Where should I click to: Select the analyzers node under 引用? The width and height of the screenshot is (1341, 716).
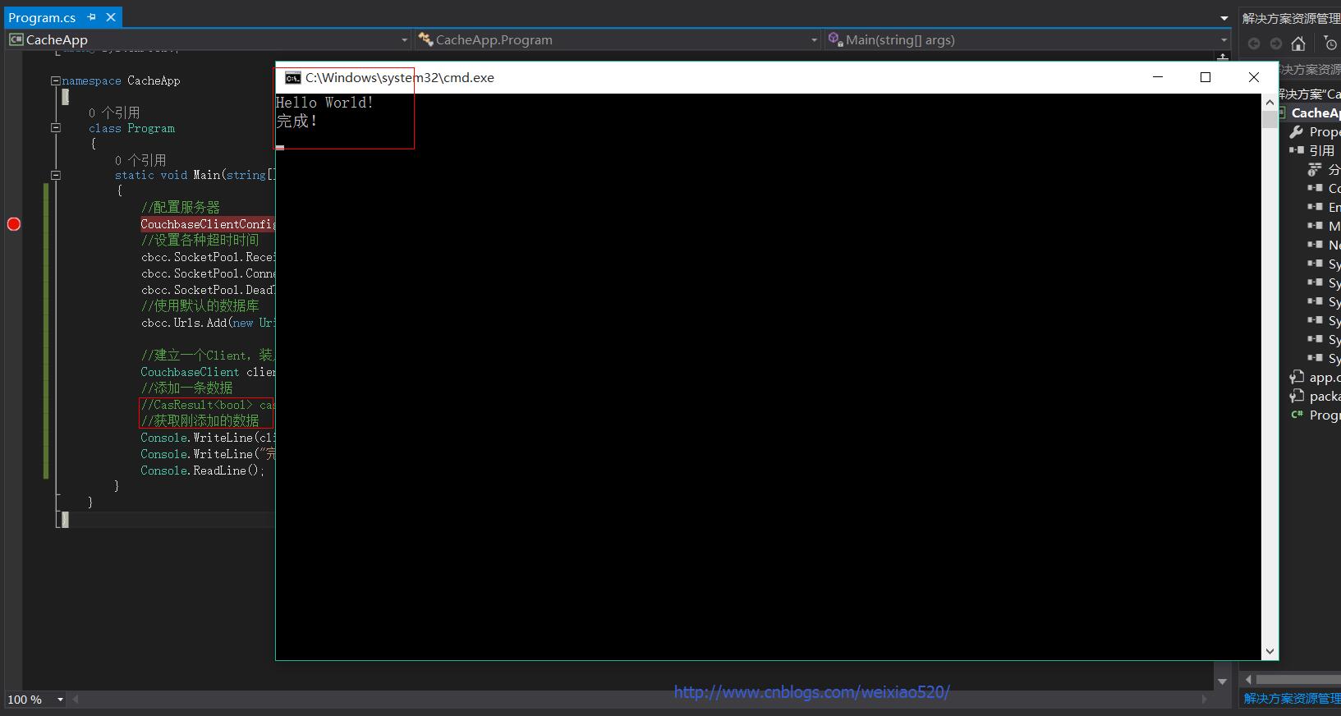tap(1324, 169)
